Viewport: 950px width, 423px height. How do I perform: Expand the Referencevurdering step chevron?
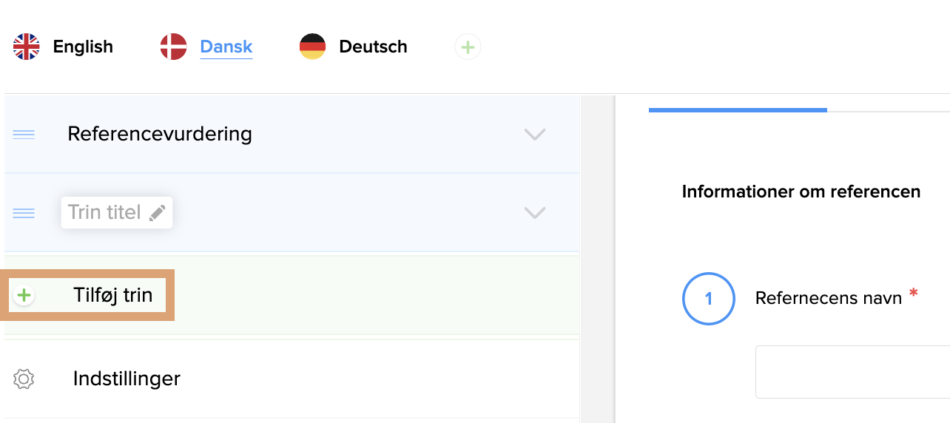pyautogui.click(x=534, y=135)
